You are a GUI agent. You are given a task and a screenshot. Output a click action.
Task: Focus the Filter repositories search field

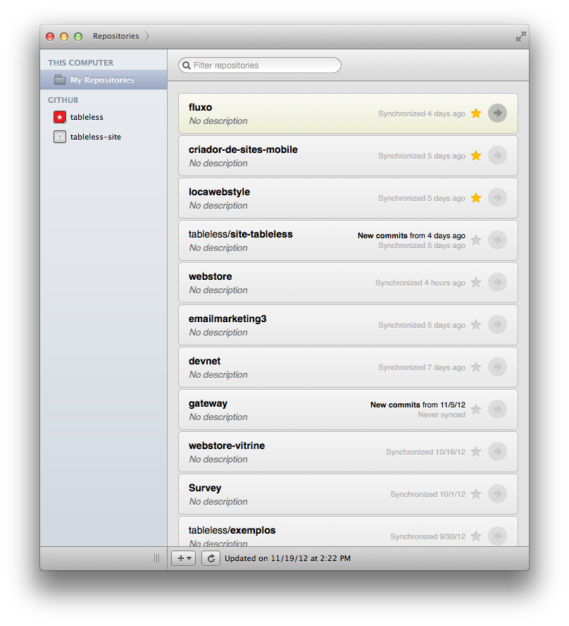pyautogui.click(x=260, y=66)
